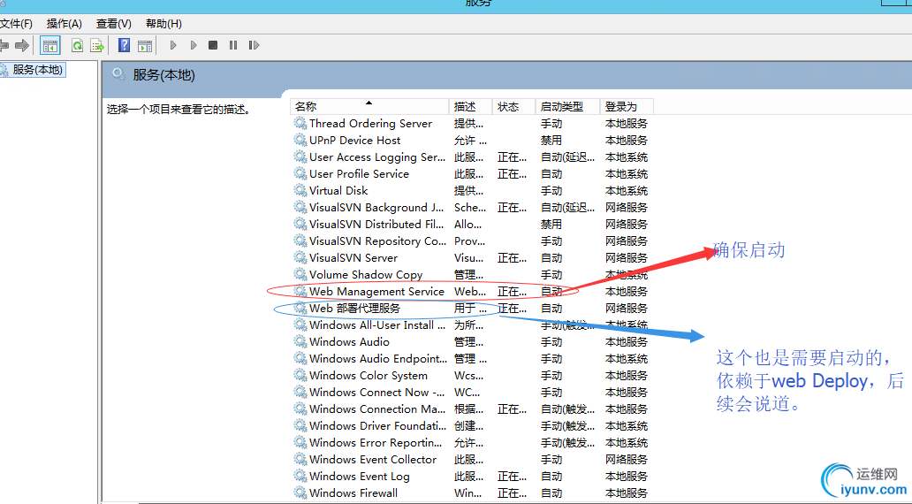Click the gear icon of VisualSVN Background J...
The image size is (912, 504).
300,207
